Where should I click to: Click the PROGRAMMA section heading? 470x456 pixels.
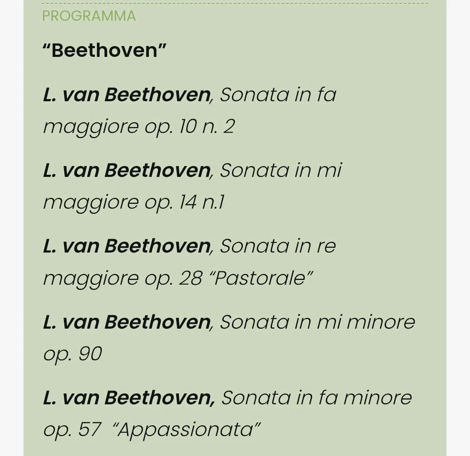pyautogui.click(x=89, y=16)
